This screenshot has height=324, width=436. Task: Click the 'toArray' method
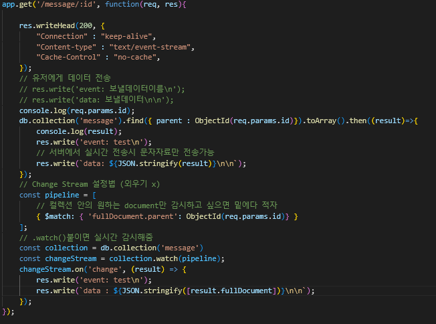coord(322,120)
